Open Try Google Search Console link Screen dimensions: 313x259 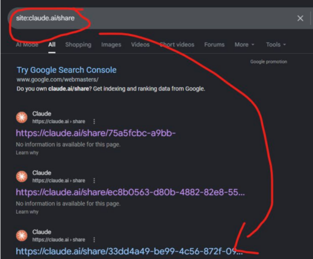click(x=67, y=70)
